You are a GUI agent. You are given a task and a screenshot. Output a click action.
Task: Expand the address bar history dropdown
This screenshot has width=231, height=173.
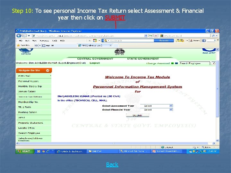coord(146,36)
